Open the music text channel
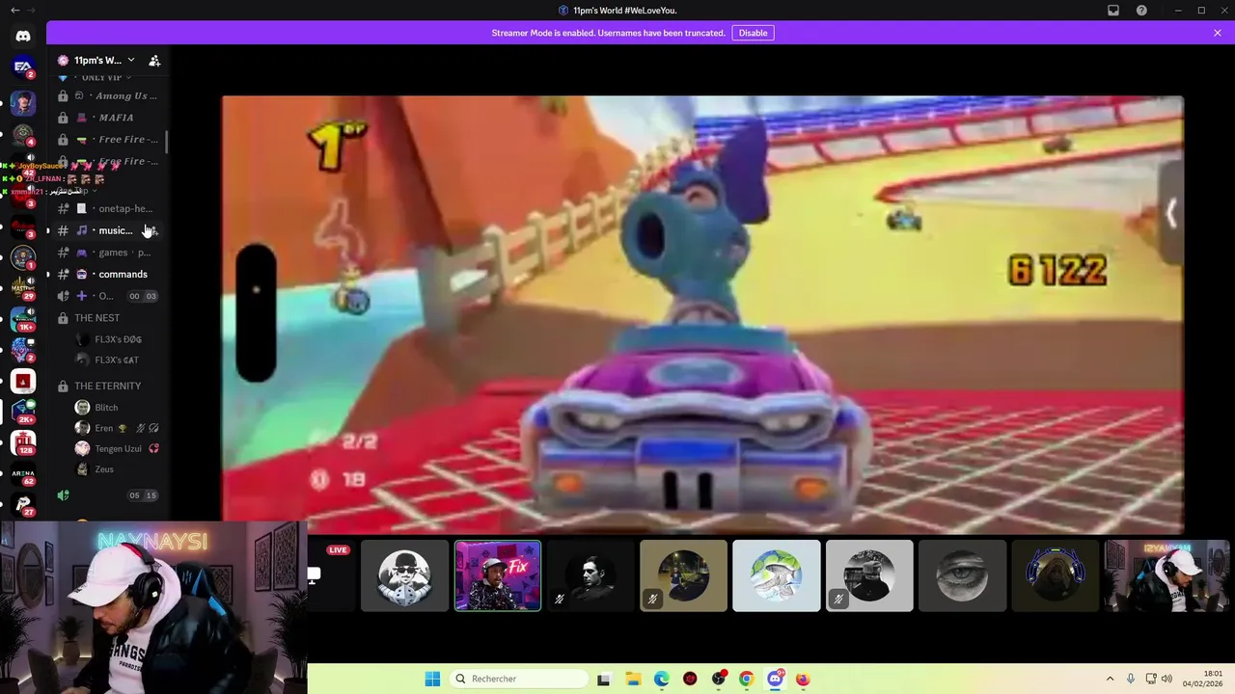The image size is (1235, 694). [108, 230]
